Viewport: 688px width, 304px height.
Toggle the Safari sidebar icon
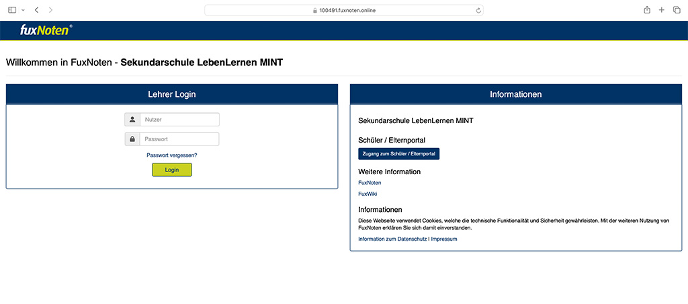coord(12,9)
